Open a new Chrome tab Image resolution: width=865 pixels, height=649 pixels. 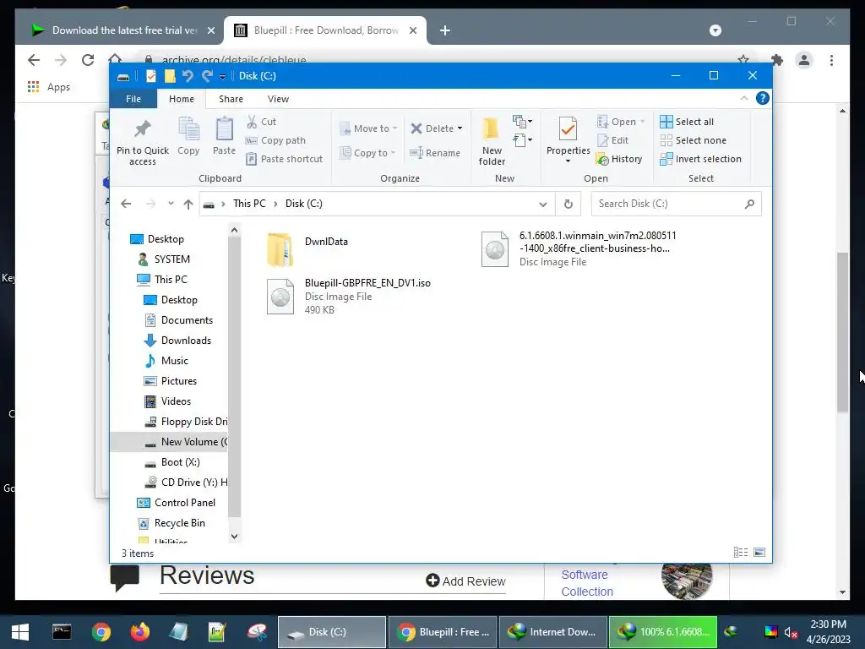tap(444, 30)
